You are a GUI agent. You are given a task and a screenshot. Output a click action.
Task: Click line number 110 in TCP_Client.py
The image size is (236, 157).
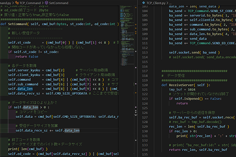[145, 38]
